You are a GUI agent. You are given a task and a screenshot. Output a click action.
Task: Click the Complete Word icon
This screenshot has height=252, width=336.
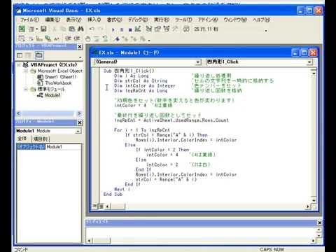pos(57,38)
